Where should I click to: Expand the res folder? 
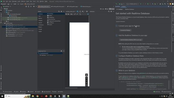tap(5, 21)
